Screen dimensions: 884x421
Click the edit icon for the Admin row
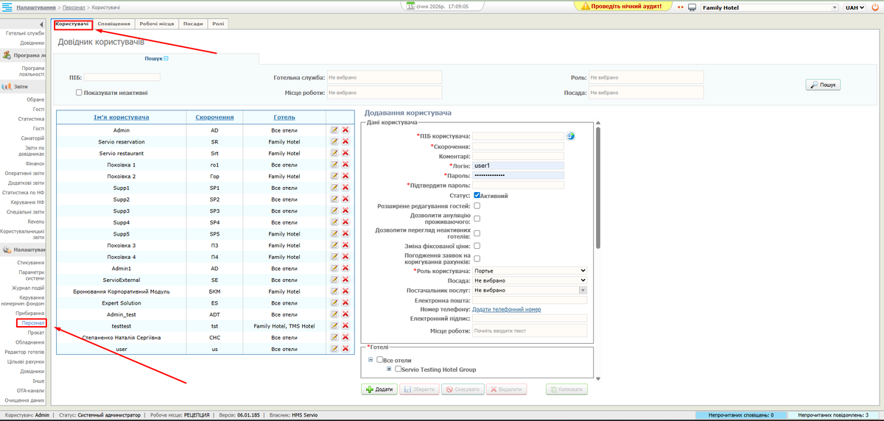coord(334,130)
